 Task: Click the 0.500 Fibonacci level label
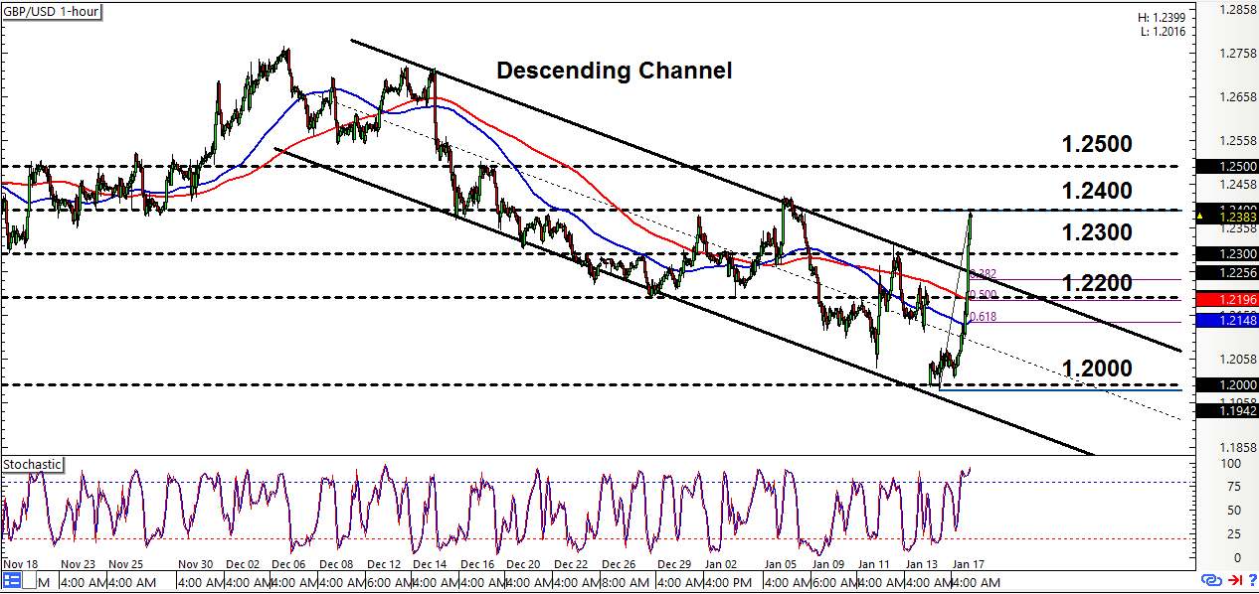[983, 295]
